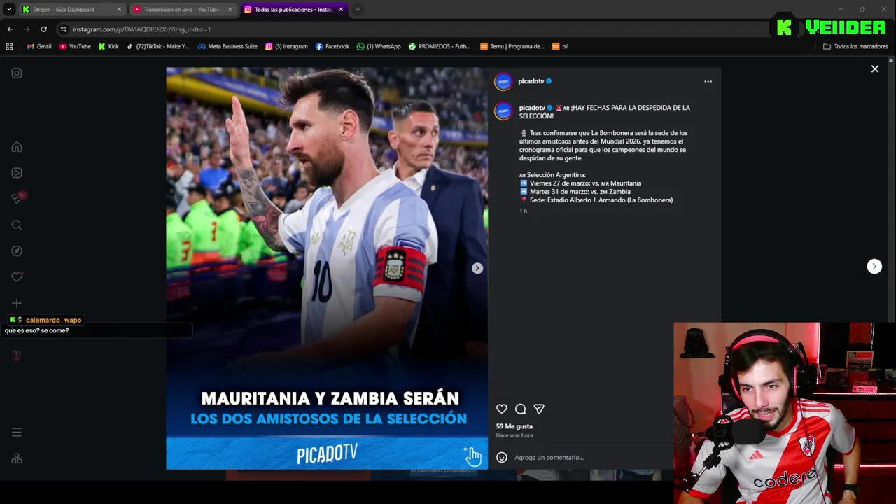Open TikTok bookmark in bookmarks bar
The image size is (896, 504).
click(157, 46)
